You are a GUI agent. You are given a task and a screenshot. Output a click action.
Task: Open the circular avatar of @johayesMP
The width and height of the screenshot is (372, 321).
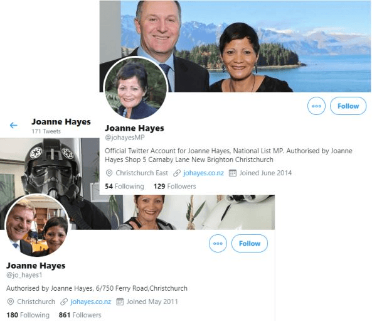(136, 88)
